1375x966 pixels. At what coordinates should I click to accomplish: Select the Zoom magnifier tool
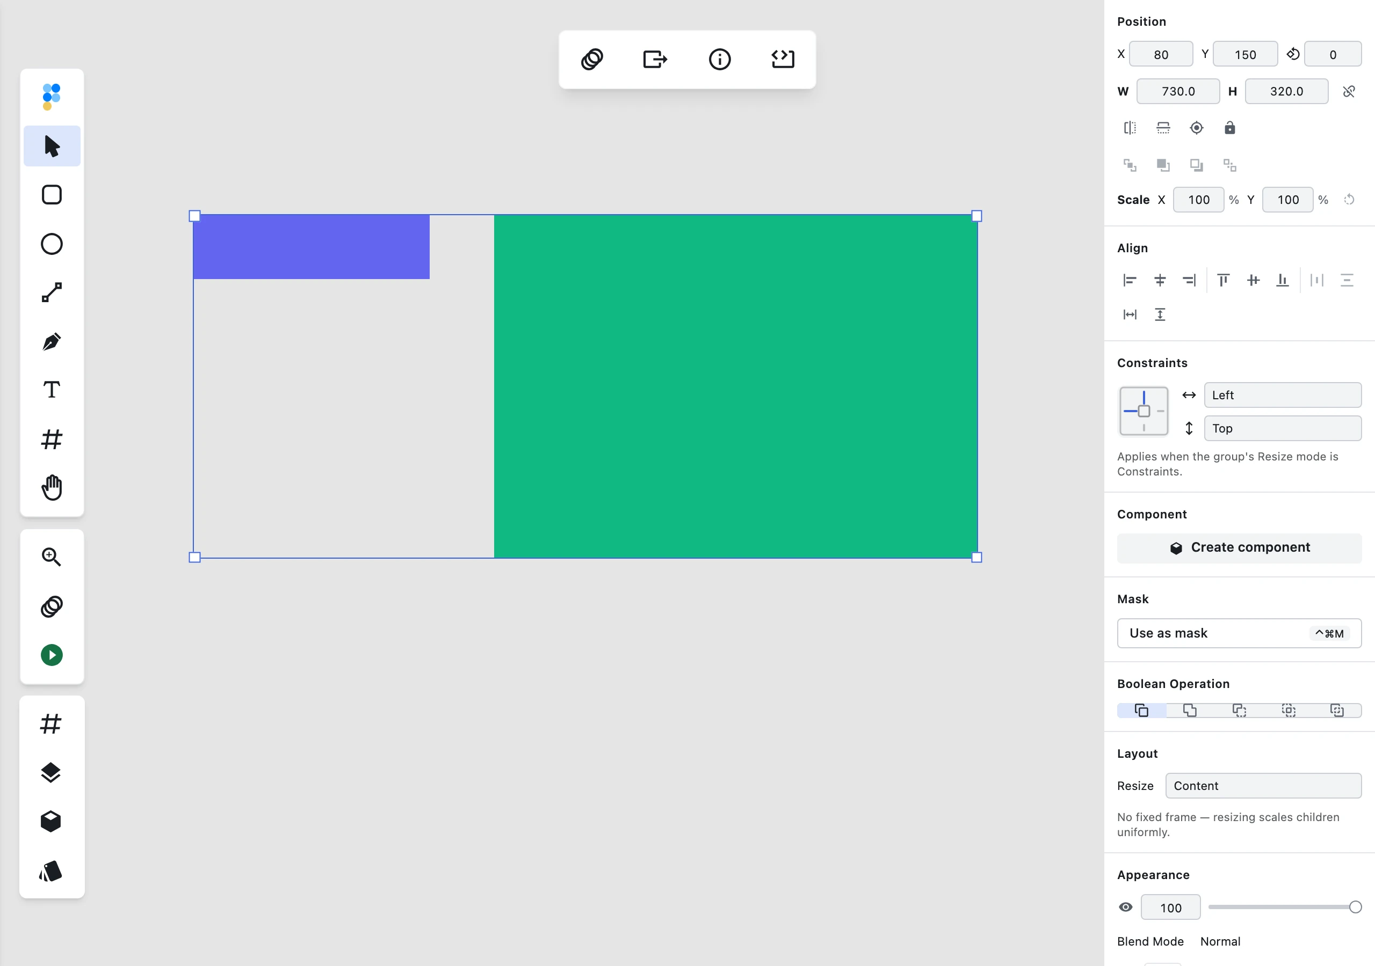52,557
